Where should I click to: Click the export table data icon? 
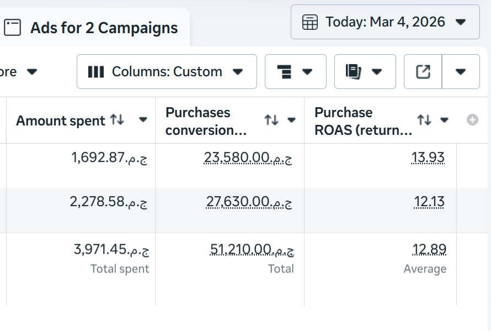point(423,71)
